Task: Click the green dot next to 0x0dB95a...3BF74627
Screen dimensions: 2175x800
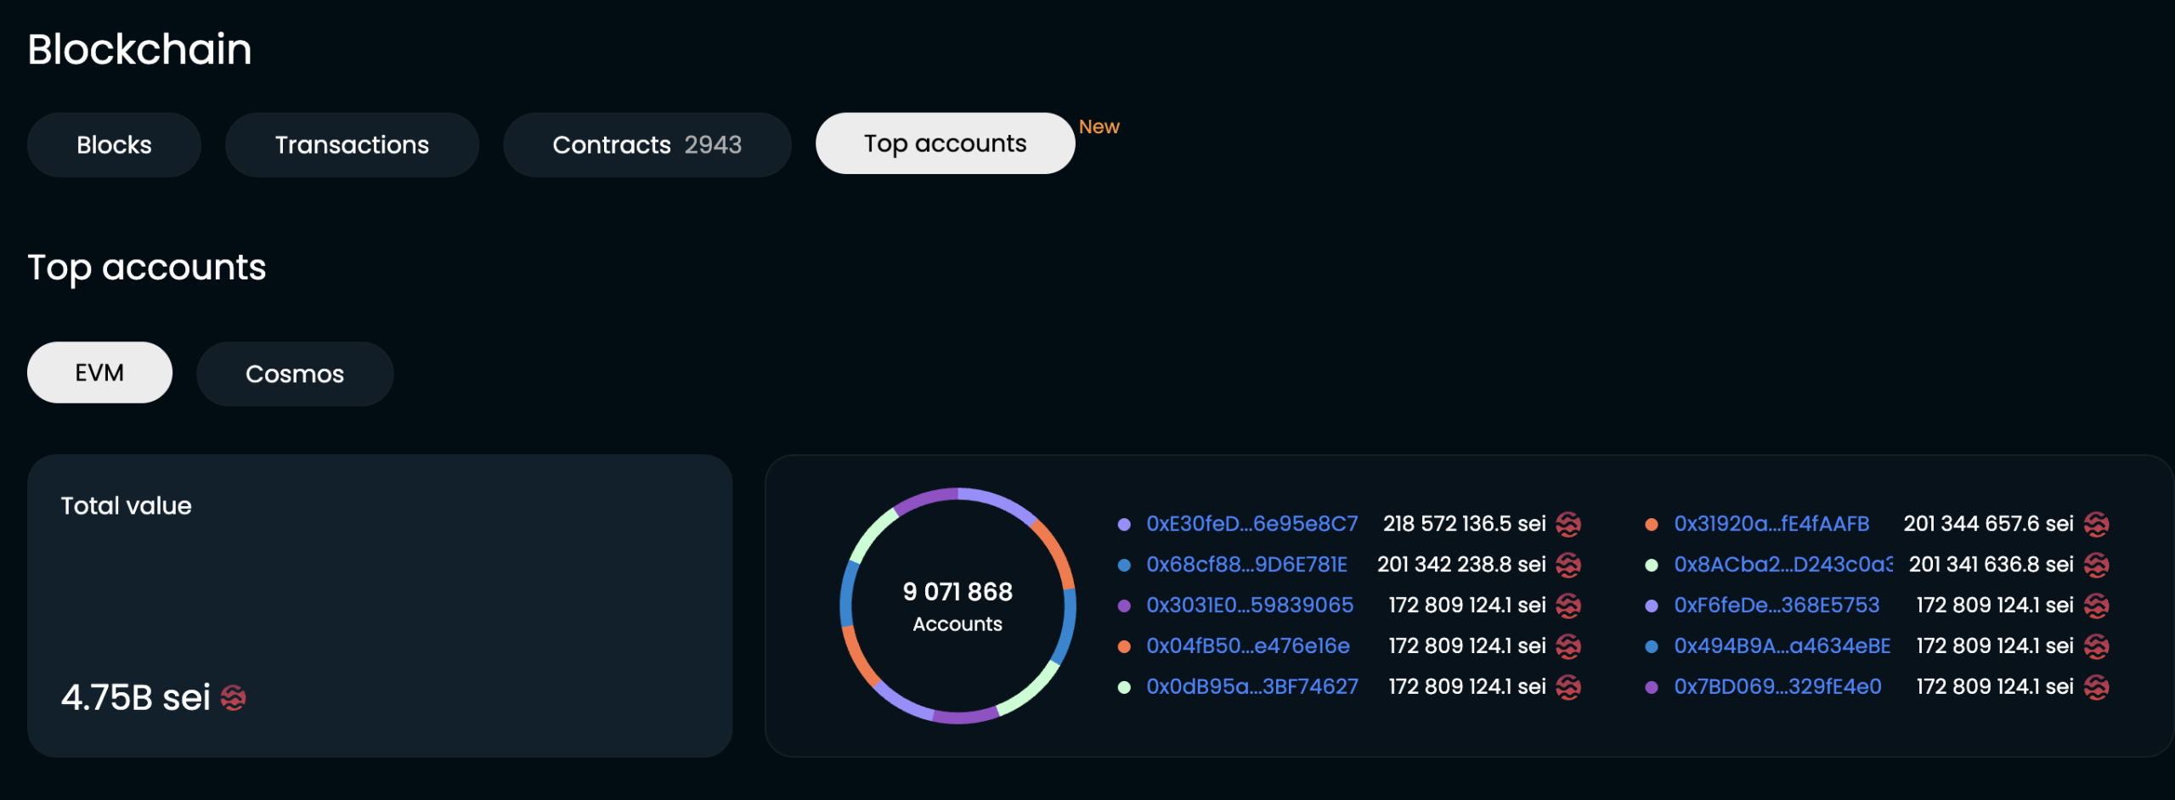Action: (1124, 687)
